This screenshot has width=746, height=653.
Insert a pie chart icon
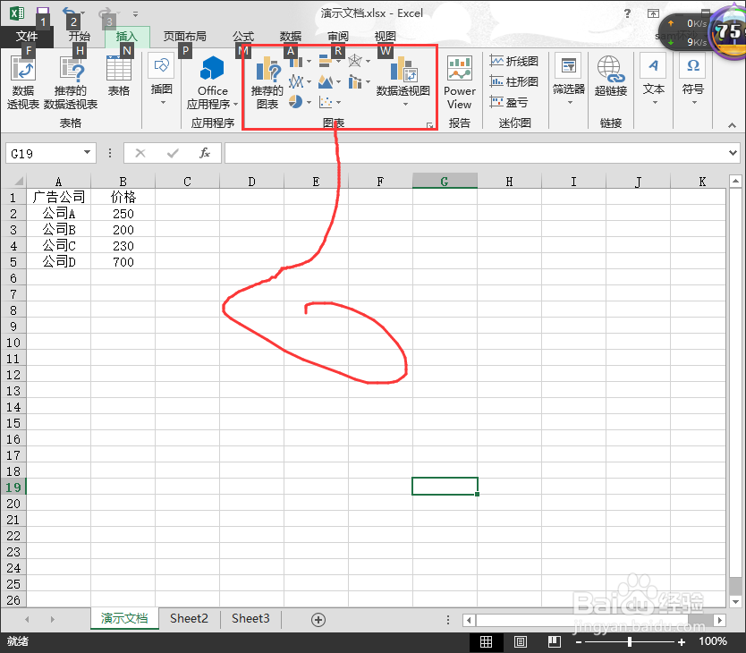[296, 102]
